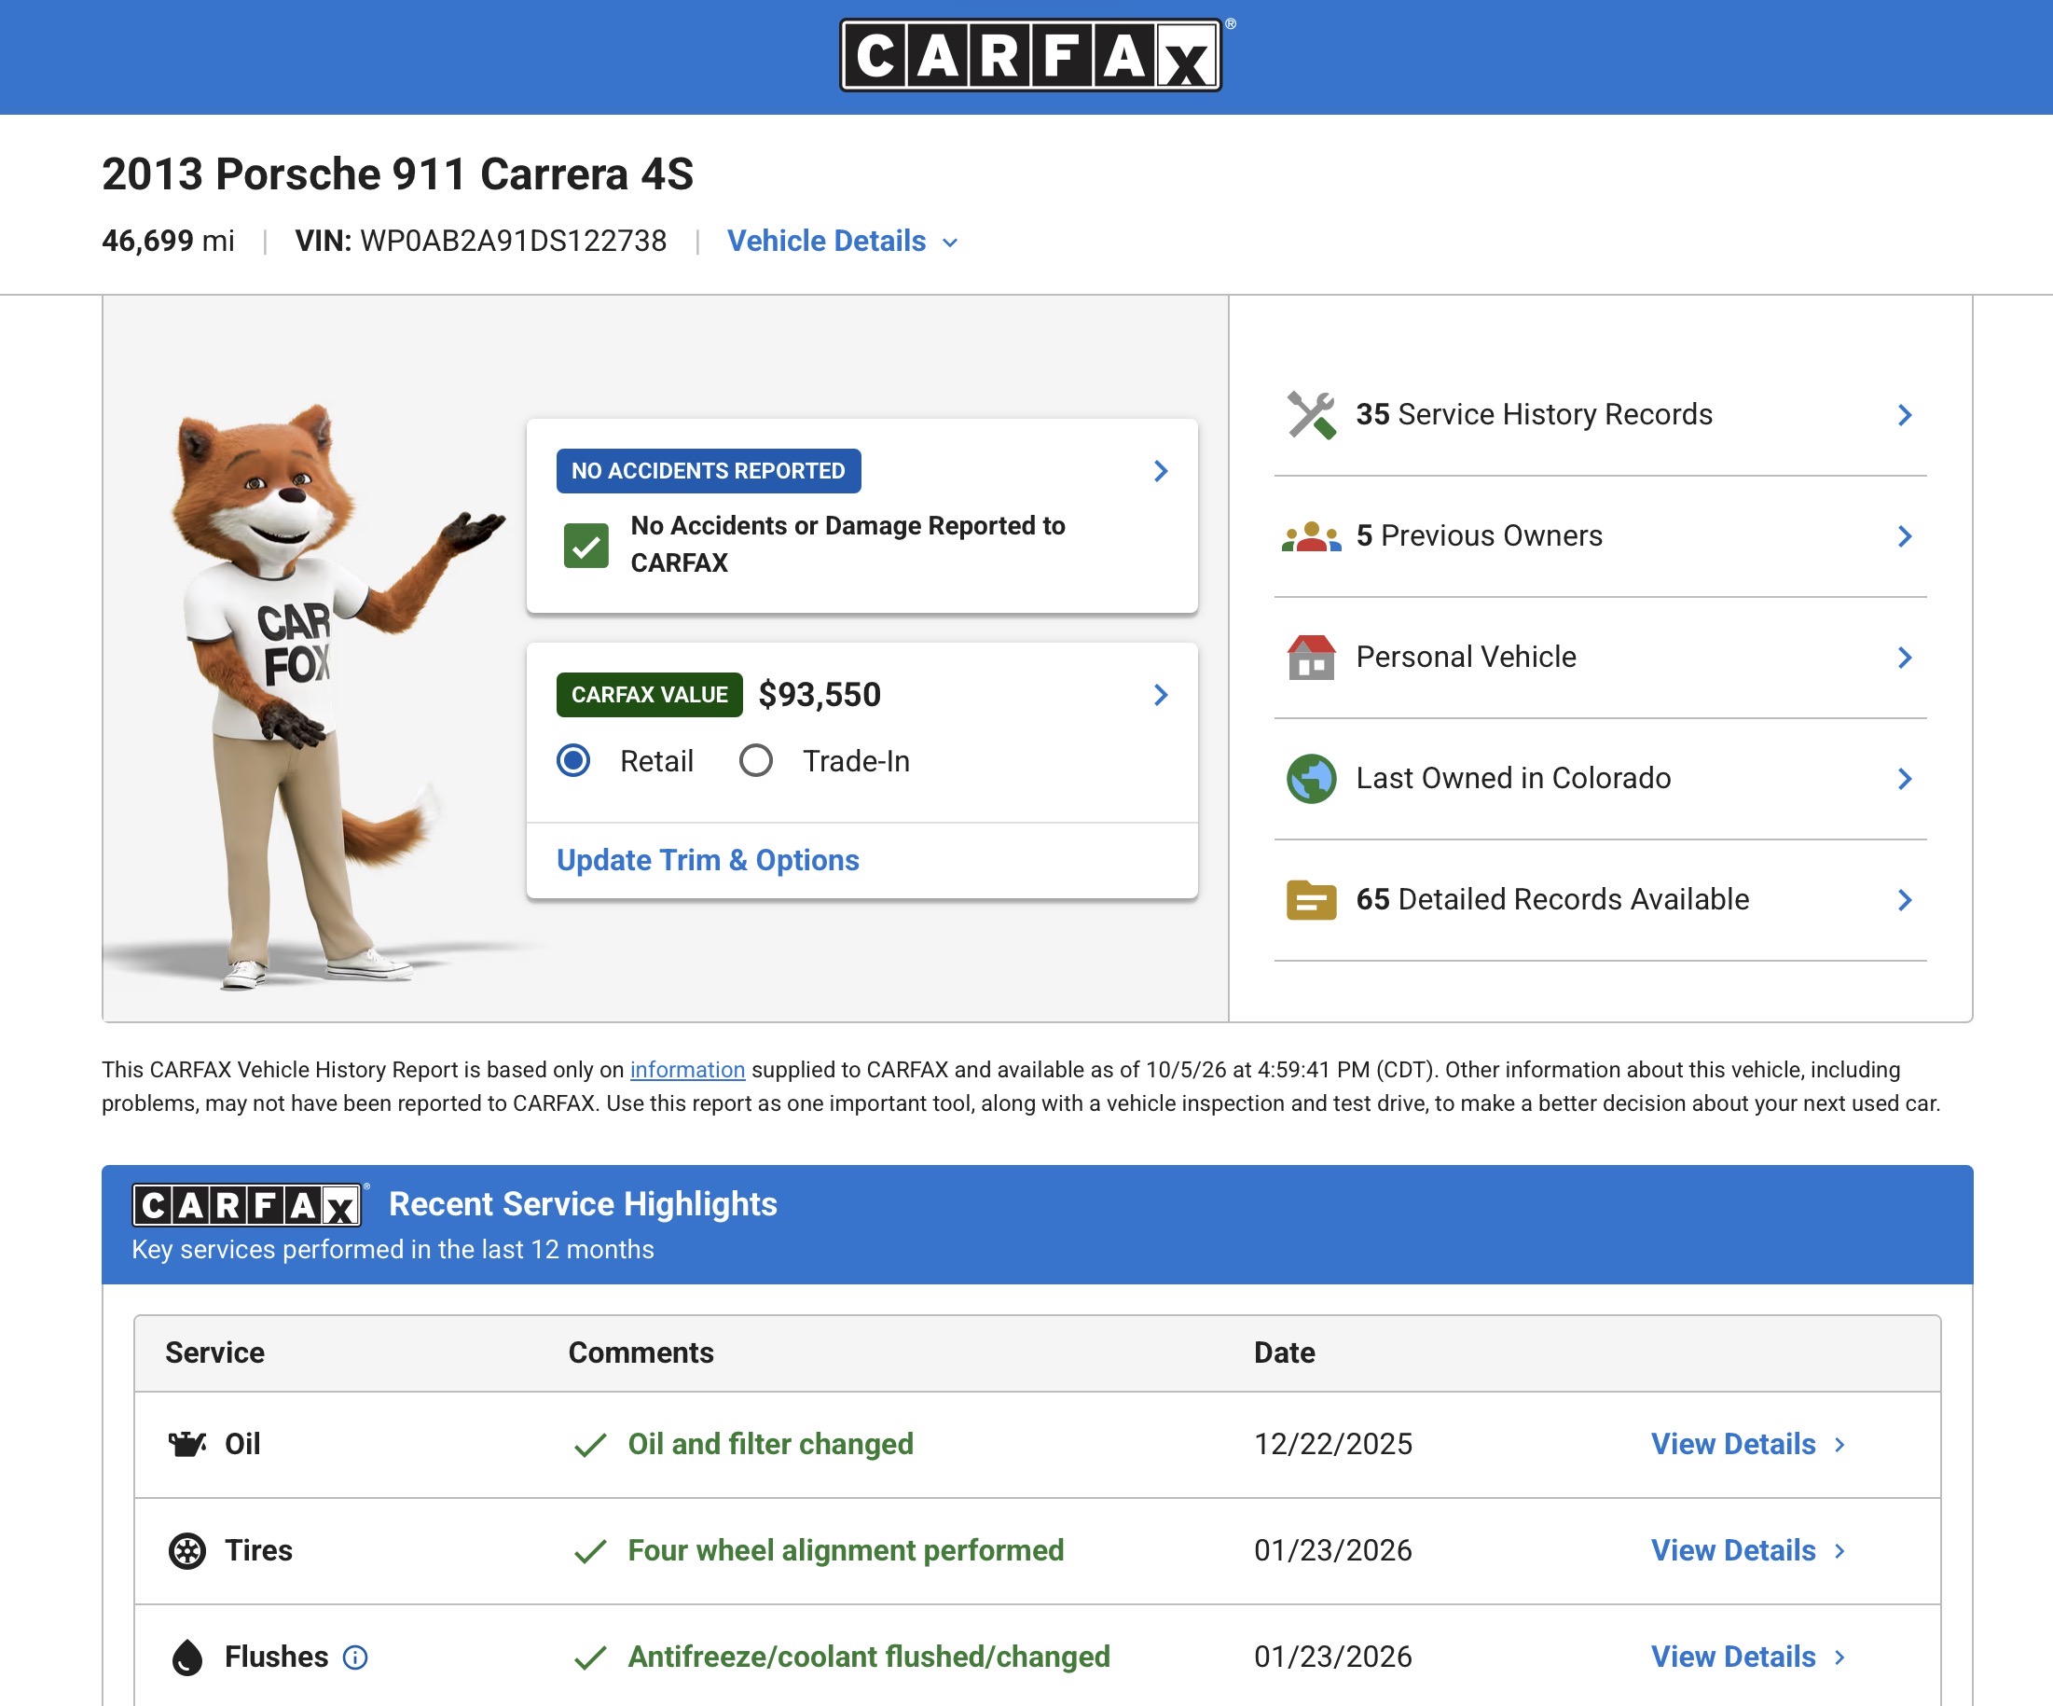Viewport: 2053px width, 1706px height.
Task: Expand the Vehicle Details dropdown
Action: pyautogui.click(x=843, y=242)
